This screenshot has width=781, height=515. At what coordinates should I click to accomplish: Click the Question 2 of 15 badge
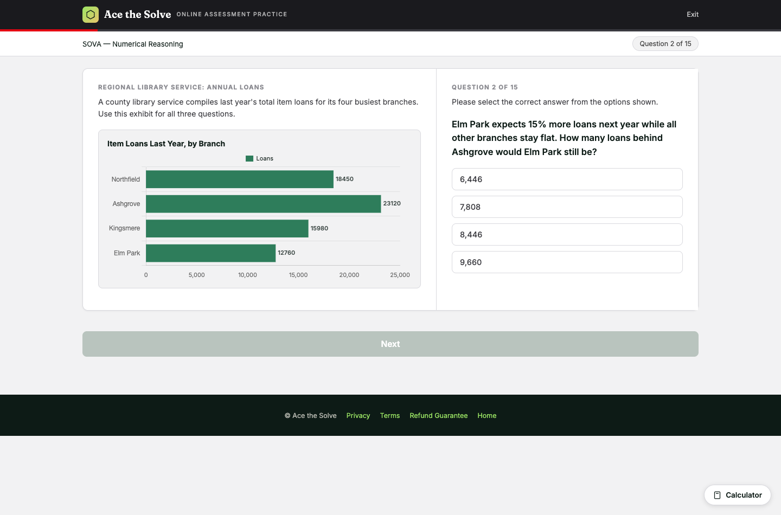tap(665, 44)
